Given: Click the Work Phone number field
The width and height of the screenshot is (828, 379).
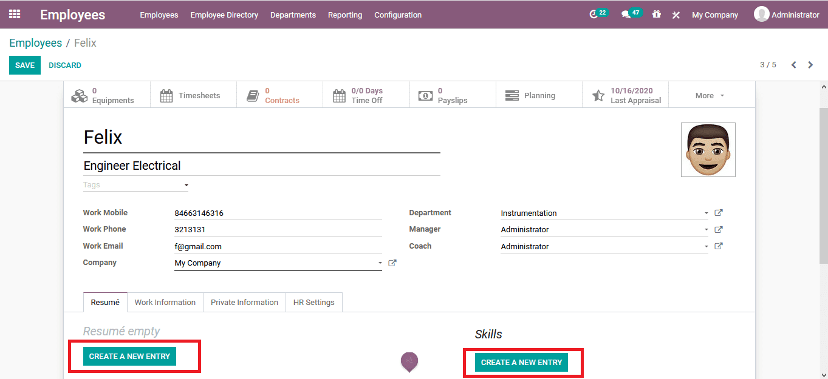Looking at the screenshot, I should 278,230.
